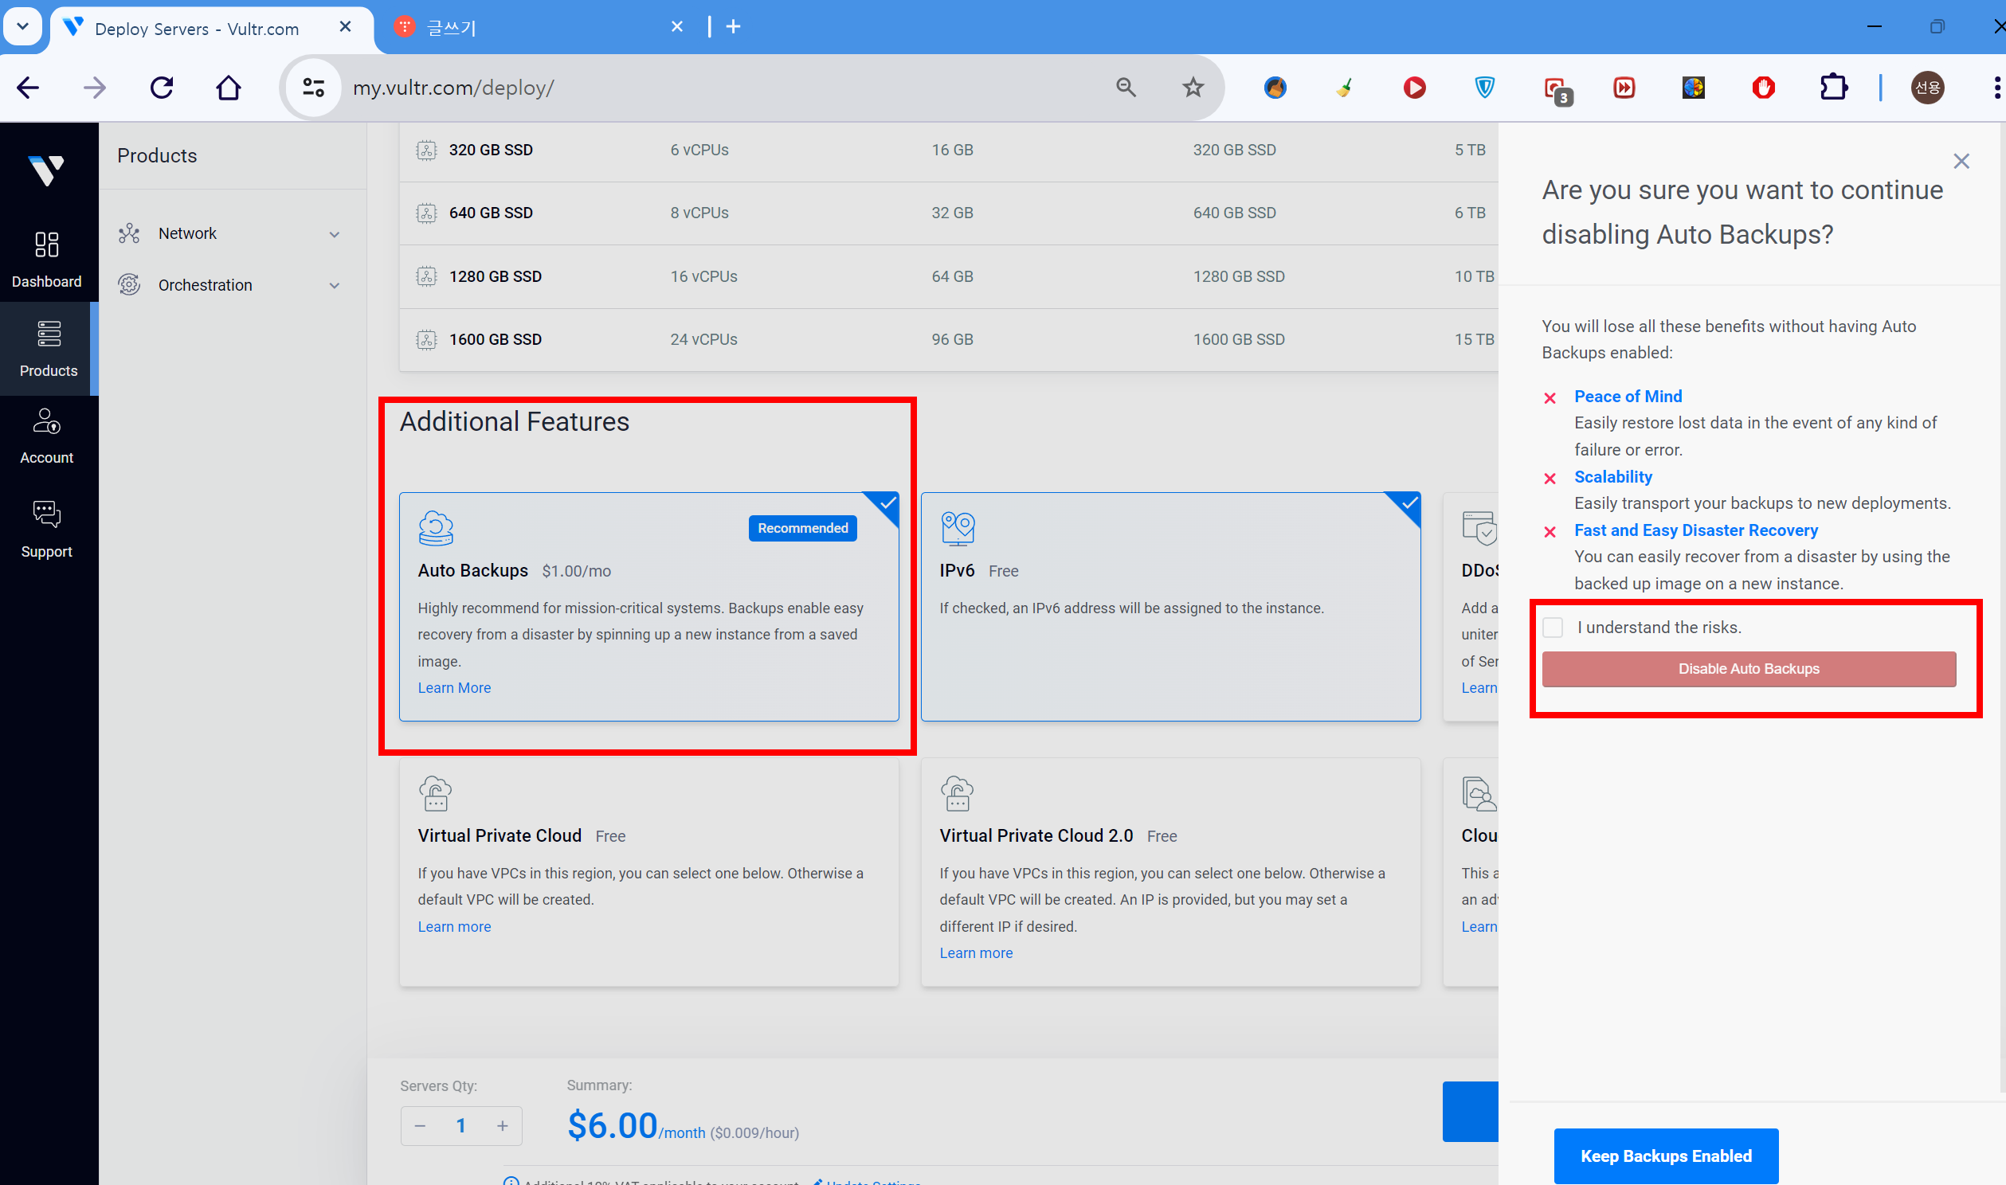Open Learn More under Auto Backups
This screenshot has height=1185, width=2006.
click(x=454, y=687)
